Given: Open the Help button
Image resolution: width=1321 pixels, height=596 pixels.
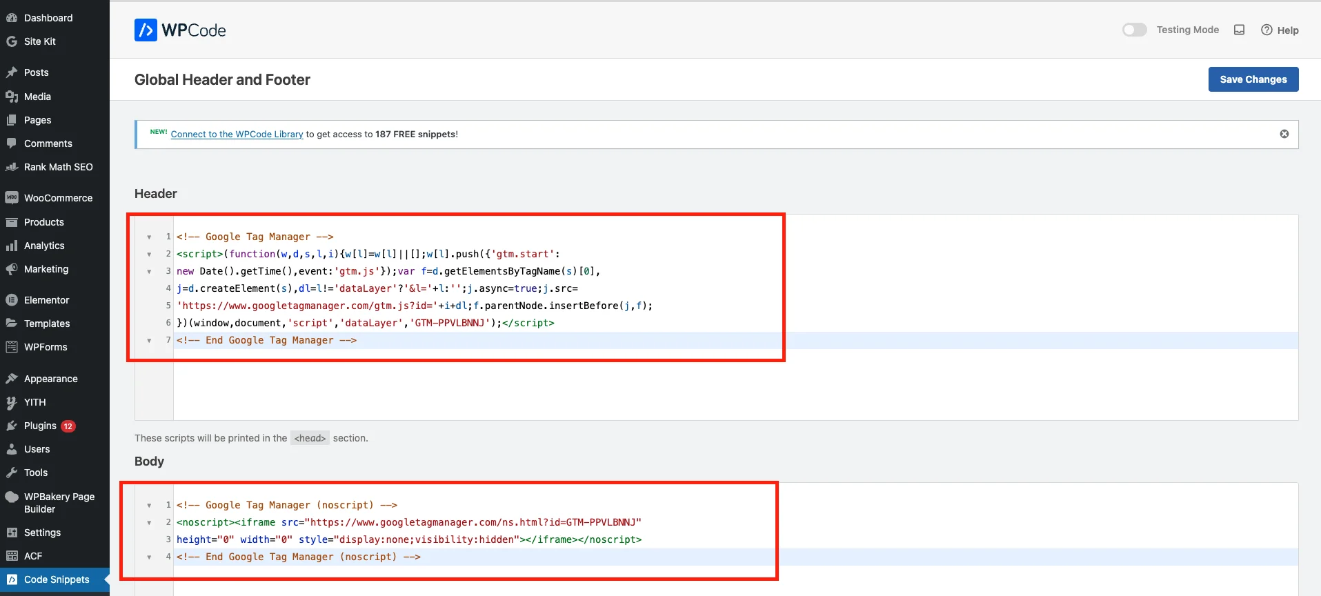Looking at the screenshot, I should click(x=1280, y=30).
